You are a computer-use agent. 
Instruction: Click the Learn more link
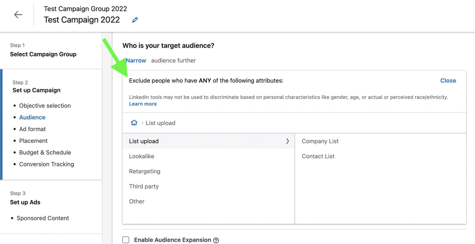tap(143, 104)
